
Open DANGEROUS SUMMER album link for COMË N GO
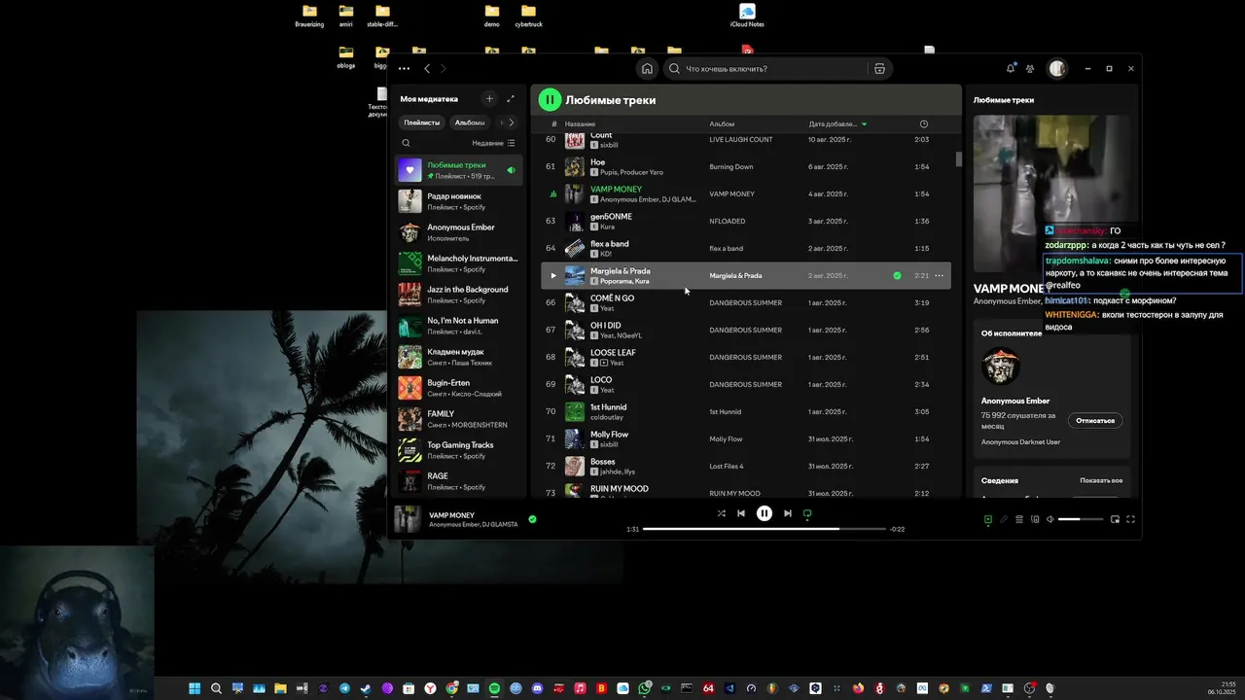click(x=745, y=302)
